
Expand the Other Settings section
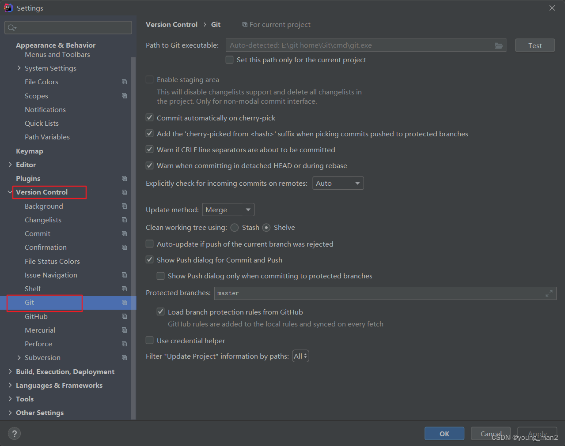[10, 413]
